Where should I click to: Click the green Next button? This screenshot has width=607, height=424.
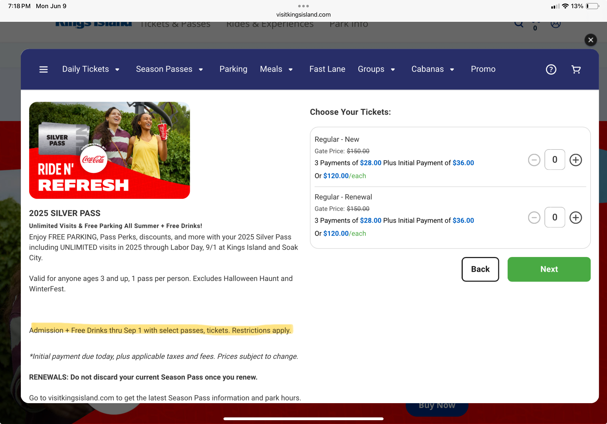pos(549,269)
